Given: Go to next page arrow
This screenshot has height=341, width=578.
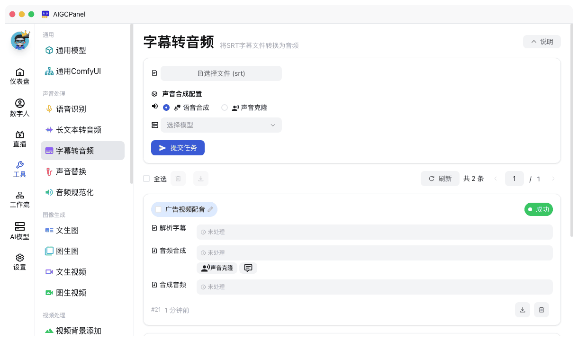Looking at the screenshot, I should [553, 179].
